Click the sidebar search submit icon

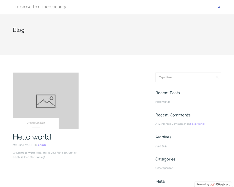click(x=218, y=77)
